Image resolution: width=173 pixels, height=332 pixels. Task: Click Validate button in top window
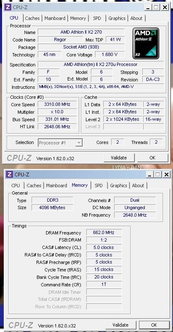point(119,158)
